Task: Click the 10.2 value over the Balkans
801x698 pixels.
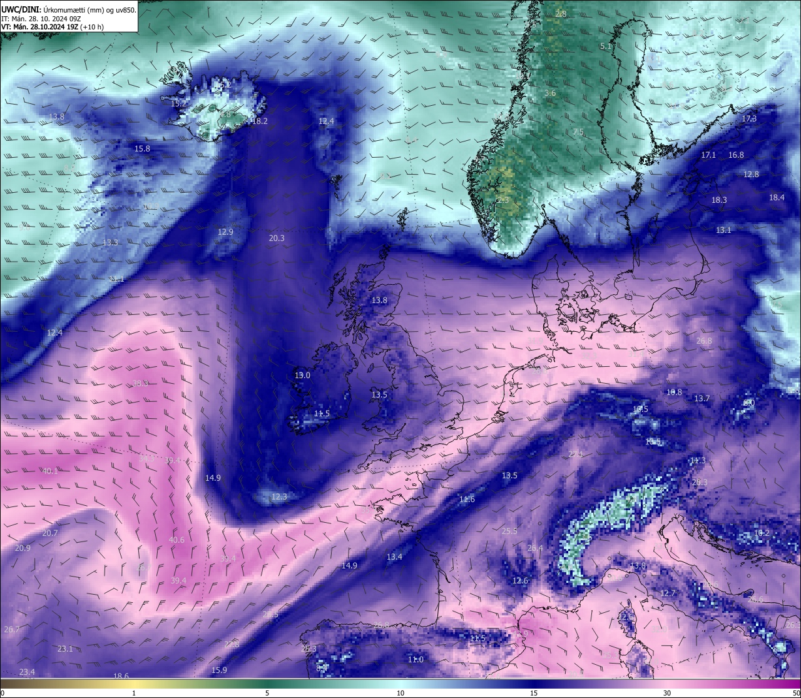Action: 762,533
